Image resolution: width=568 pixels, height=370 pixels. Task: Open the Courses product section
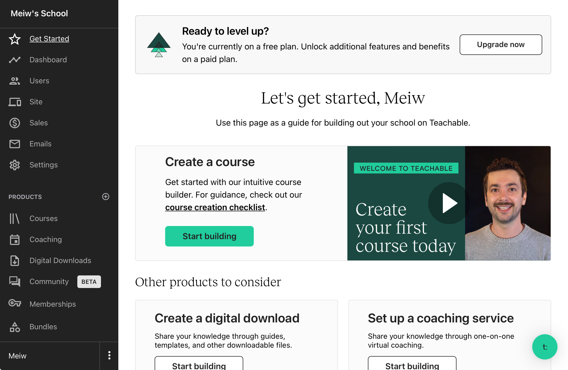coord(43,218)
